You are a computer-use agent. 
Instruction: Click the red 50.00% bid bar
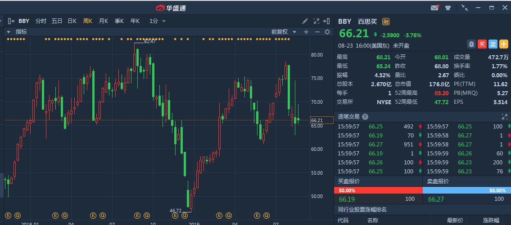click(x=378, y=190)
